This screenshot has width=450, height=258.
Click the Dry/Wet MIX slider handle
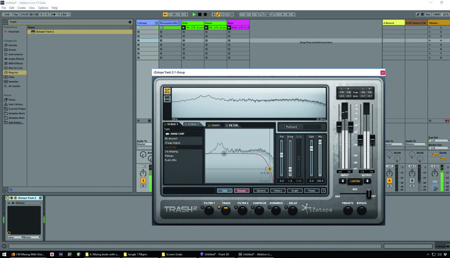click(x=369, y=194)
